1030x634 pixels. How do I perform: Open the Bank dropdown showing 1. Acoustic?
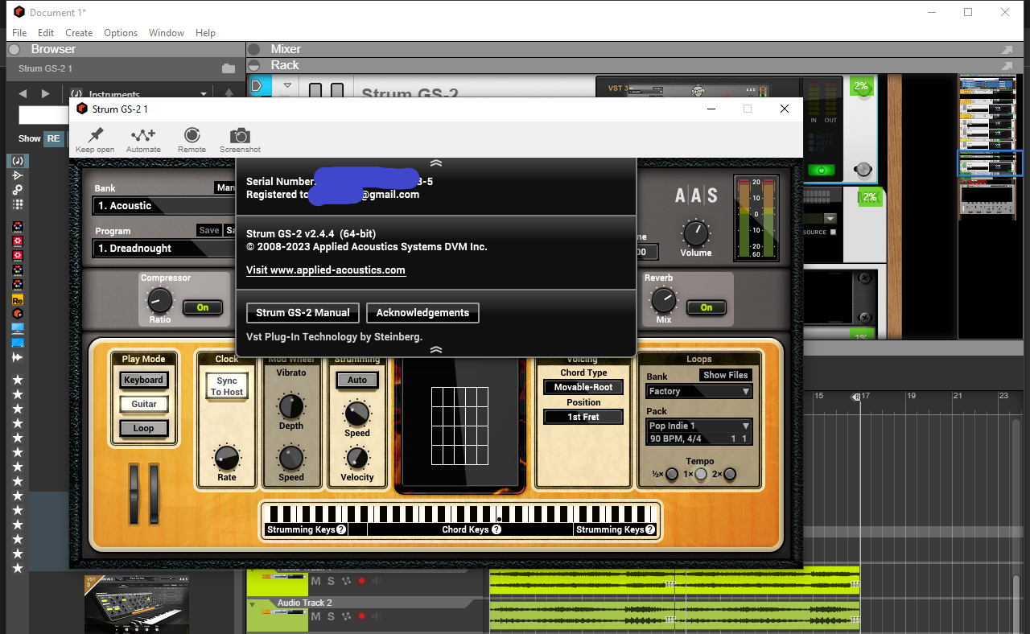point(164,206)
